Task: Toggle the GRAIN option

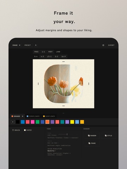Action: [x=16, y=130]
